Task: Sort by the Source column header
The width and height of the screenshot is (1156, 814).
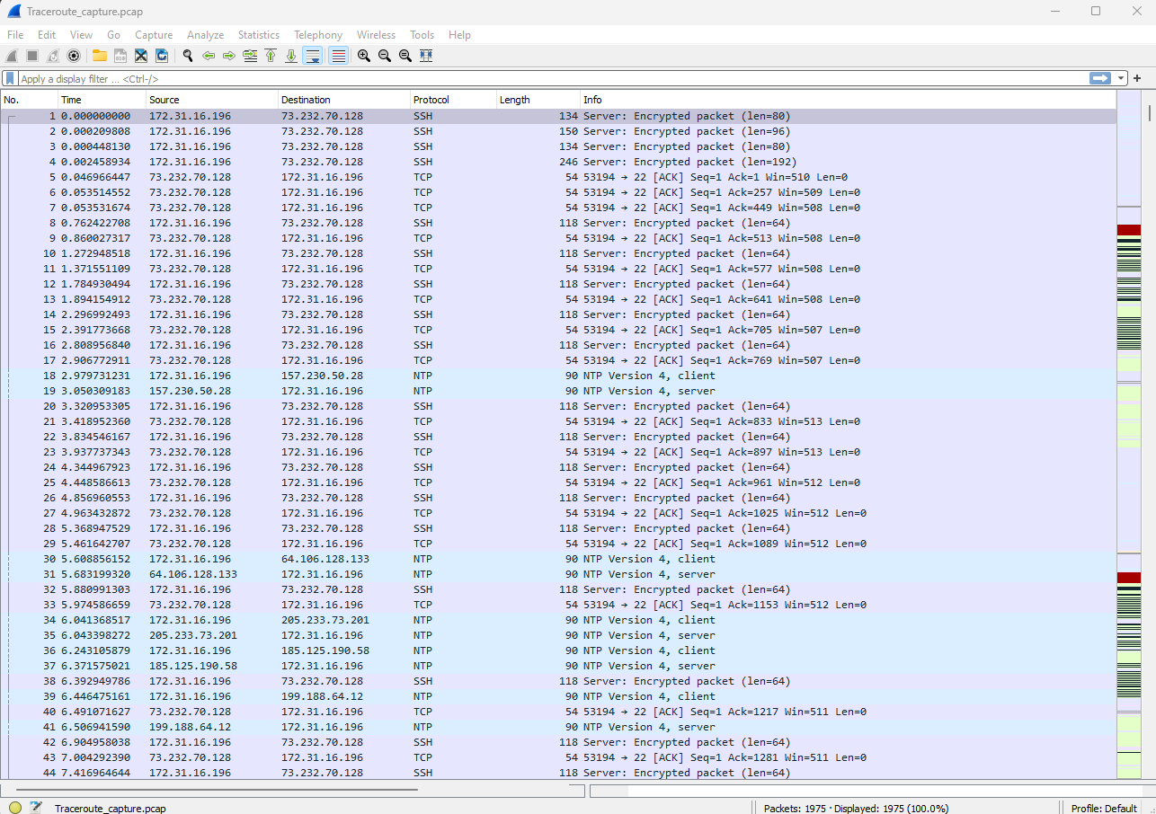Action: pyautogui.click(x=212, y=100)
